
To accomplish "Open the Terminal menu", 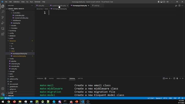I will coord(37,2).
